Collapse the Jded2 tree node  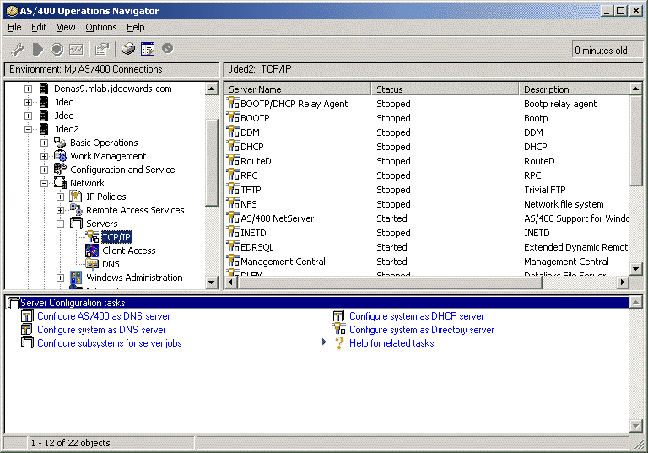(x=29, y=129)
